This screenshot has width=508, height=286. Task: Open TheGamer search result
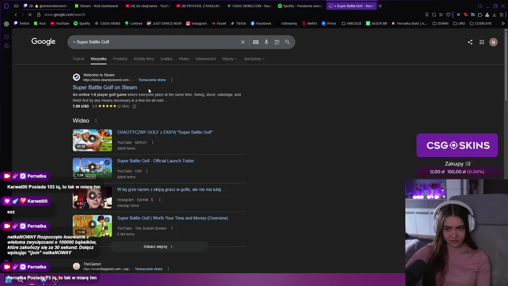(92, 264)
